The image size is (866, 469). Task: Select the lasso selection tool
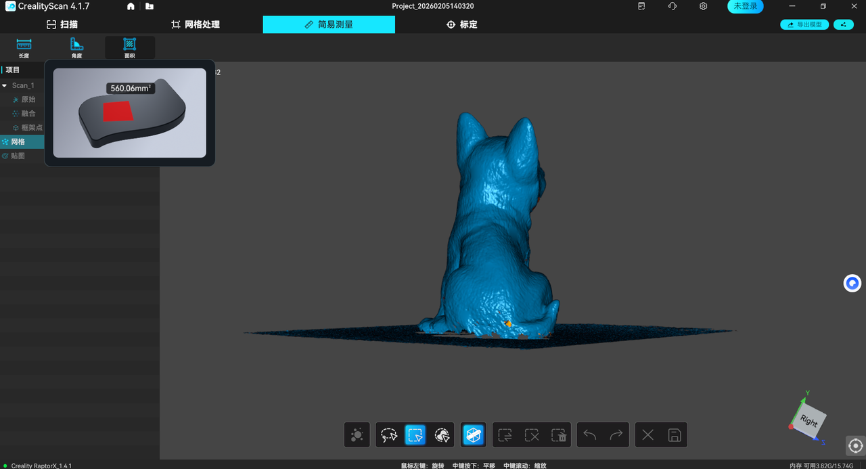[x=389, y=434]
